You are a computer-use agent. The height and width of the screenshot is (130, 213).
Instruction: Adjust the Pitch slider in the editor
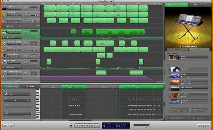(15, 101)
